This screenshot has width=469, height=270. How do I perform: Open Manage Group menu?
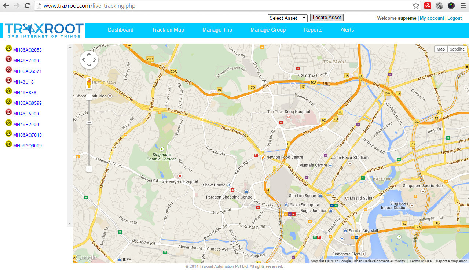(x=268, y=30)
